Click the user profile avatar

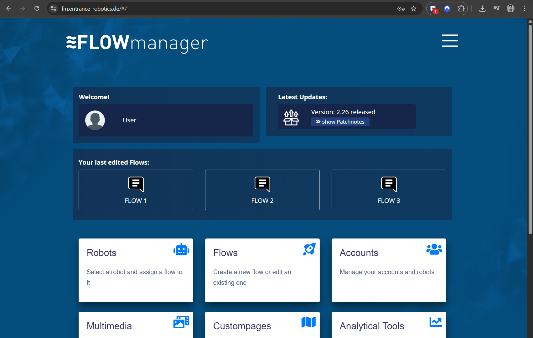95,120
